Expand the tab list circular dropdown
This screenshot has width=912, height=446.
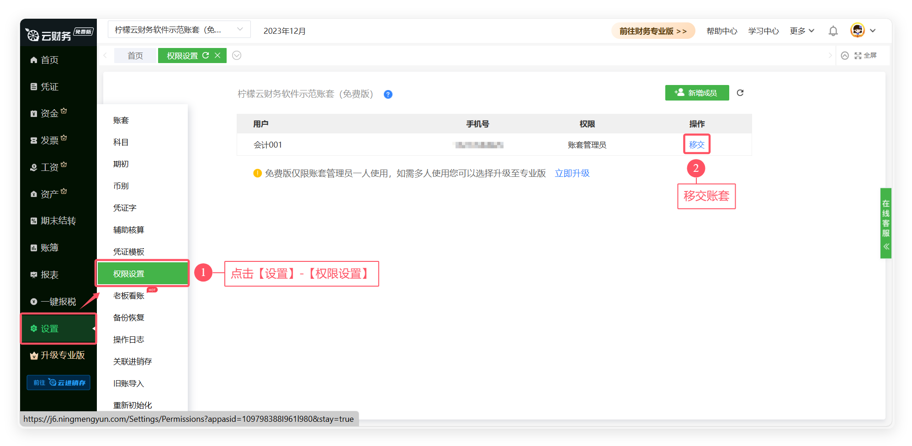point(237,55)
